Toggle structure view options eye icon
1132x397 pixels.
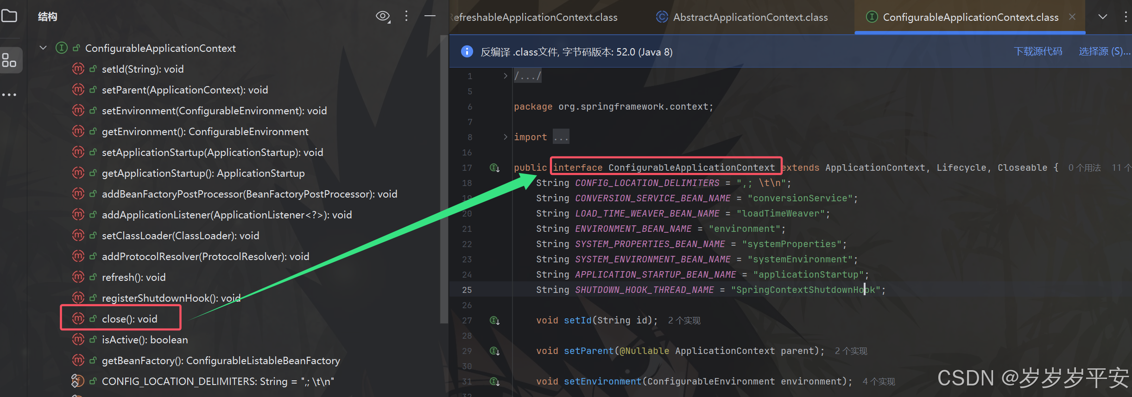383,17
